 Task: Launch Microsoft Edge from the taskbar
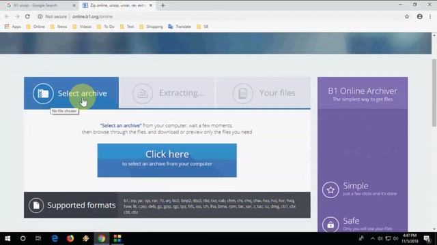pyautogui.click(x=55, y=238)
